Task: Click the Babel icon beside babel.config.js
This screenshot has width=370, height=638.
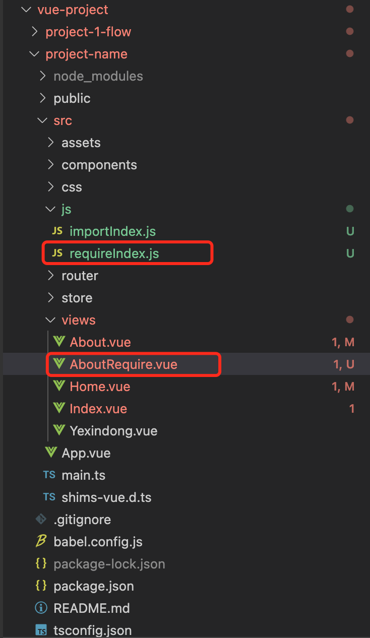Action: coord(41,541)
